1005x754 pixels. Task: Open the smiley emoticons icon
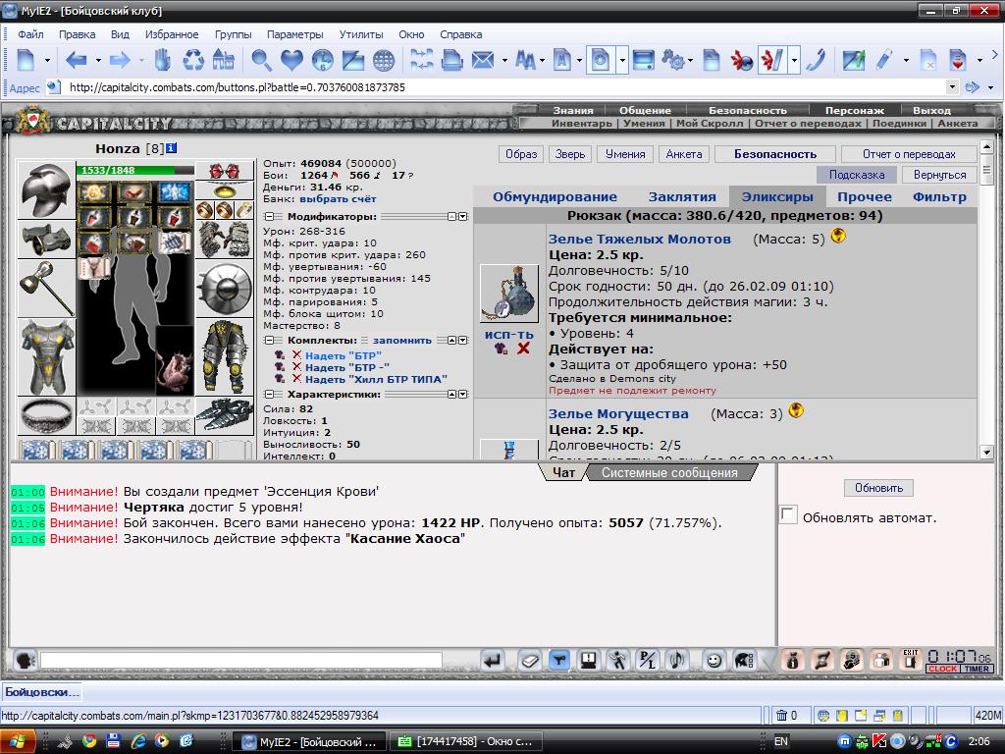click(x=714, y=661)
